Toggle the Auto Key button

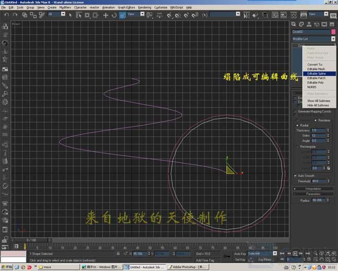click(240, 254)
